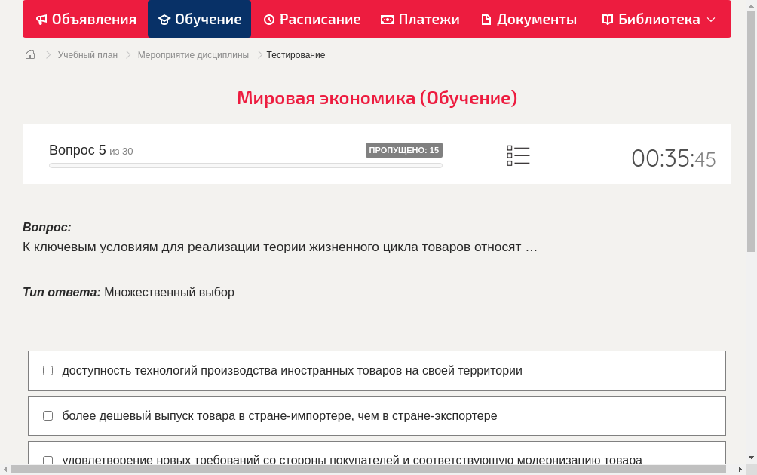Select Тестирование in the breadcrumb trail
The width and height of the screenshot is (757, 475).
(x=295, y=54)
